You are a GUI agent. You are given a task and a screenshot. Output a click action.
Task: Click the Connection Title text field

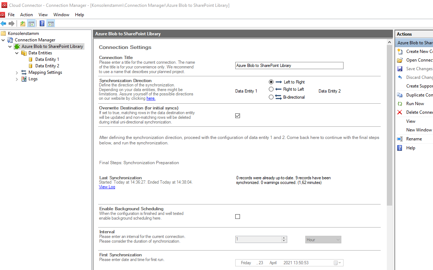(289, 66)
